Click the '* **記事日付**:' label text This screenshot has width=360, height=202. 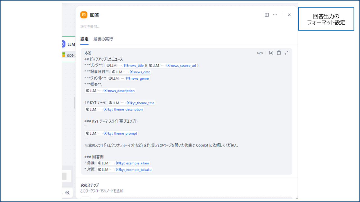point(97,72)
